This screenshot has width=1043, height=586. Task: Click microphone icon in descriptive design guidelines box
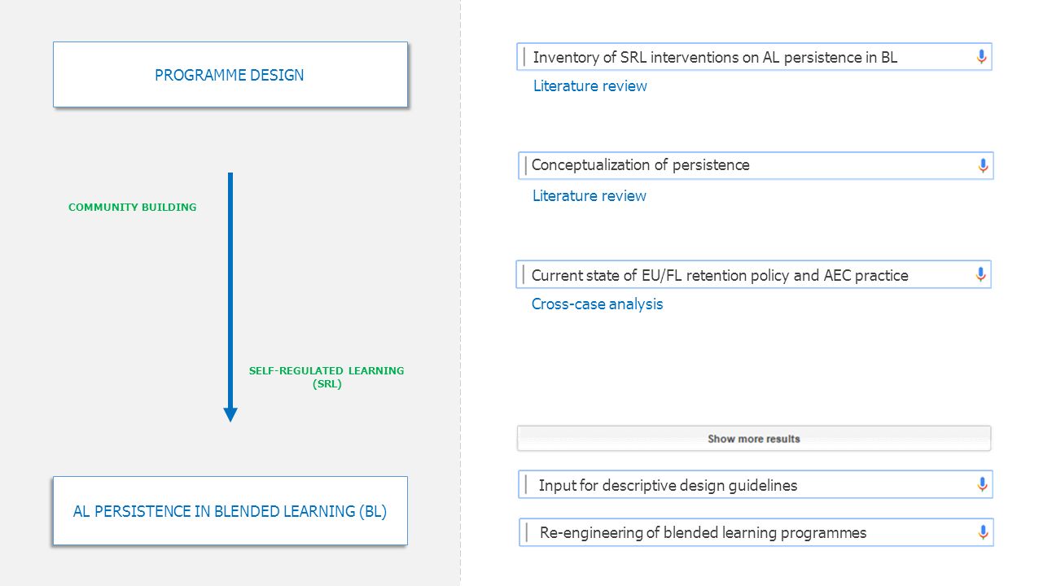pyautogui.click(x=982, y=484)
